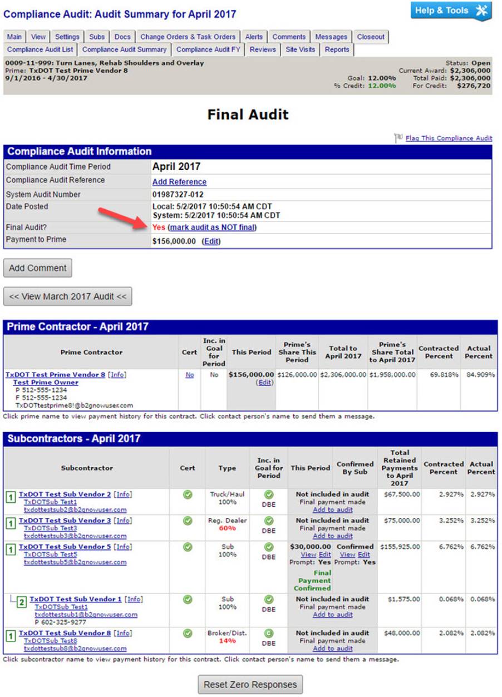Screen dimensions: 502x697
Task: Click the Add Reference link
Action: point(179,182)
